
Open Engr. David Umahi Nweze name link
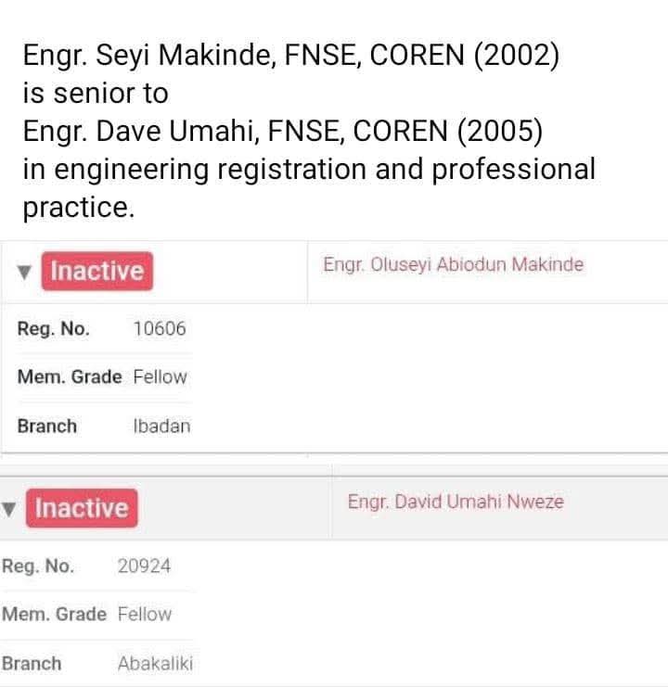point(455,503)
